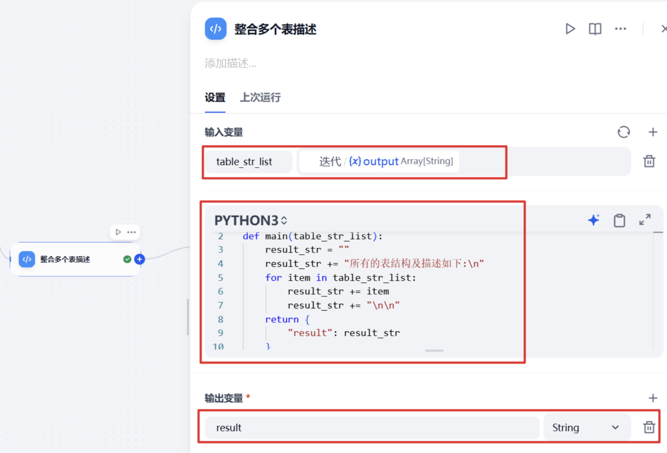This screenshot has height=453, width=667.
Task: Add a new output variable
Action: (x=653, y=398)
